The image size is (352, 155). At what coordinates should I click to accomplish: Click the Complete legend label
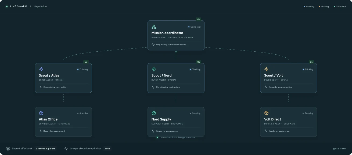341,6
